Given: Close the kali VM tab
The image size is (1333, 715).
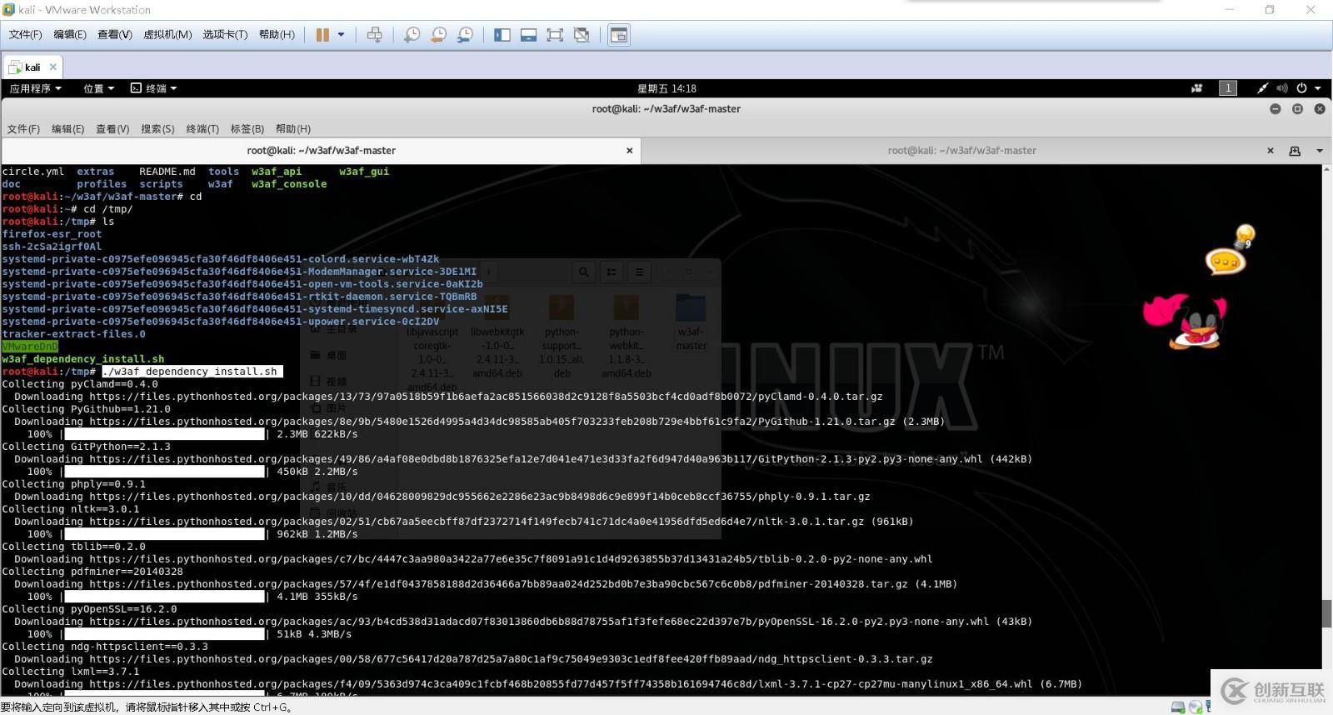Looking at the screenshot, I should tap(53, 67).
